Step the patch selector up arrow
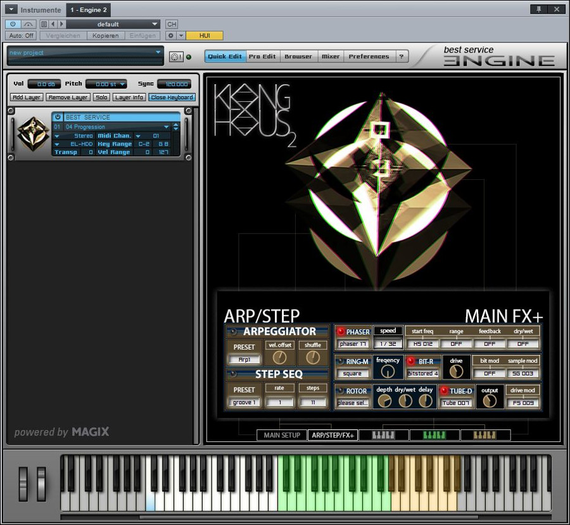The width and height of the screenshot is (570, 525). [176, 124]
